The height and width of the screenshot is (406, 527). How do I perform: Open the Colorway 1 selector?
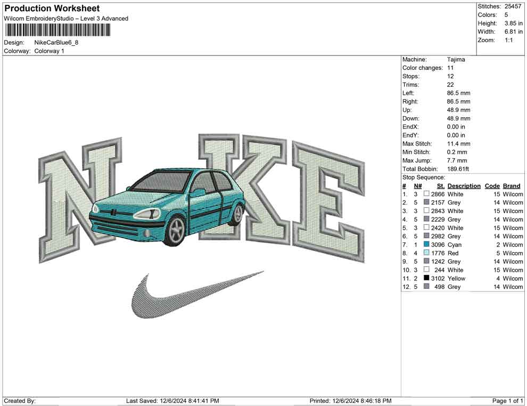click(51, 52)
